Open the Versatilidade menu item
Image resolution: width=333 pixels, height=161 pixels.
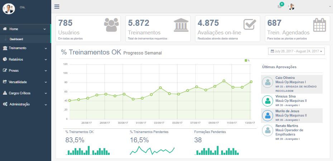25,82
